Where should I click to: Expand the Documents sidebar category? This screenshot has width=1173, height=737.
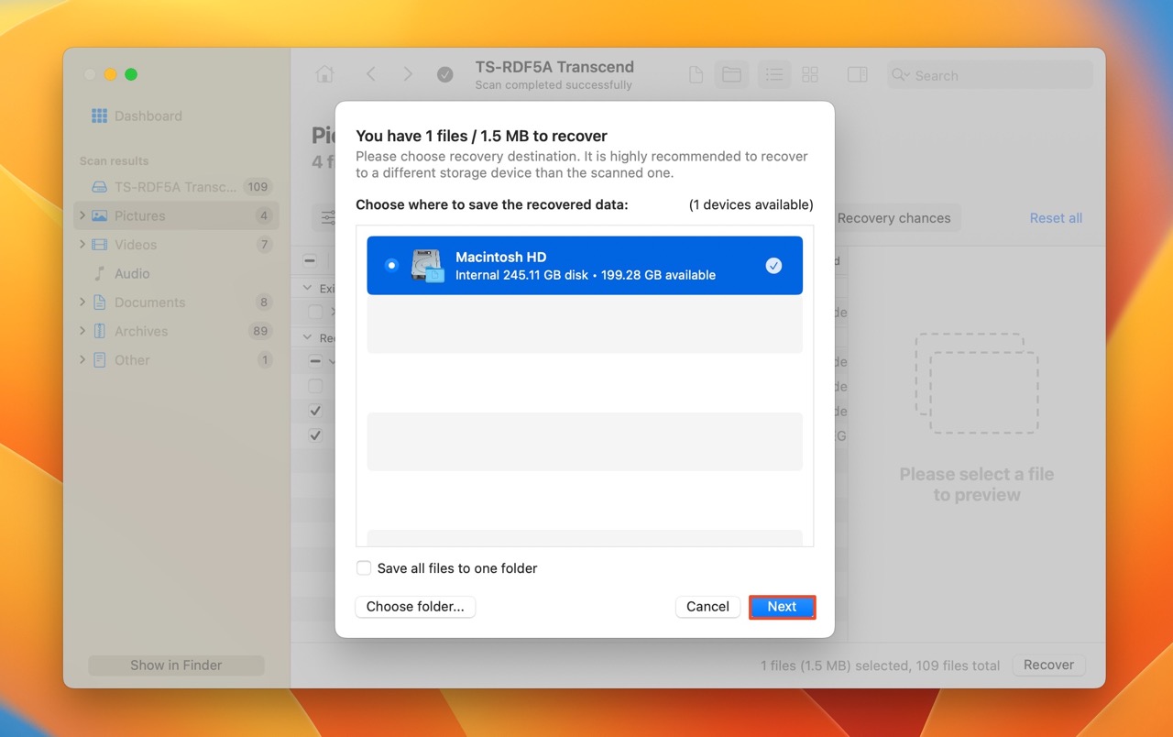tap(82, 302)
